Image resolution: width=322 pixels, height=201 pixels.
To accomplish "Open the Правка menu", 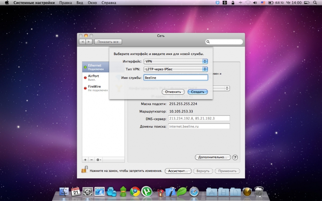I will 65,3.
